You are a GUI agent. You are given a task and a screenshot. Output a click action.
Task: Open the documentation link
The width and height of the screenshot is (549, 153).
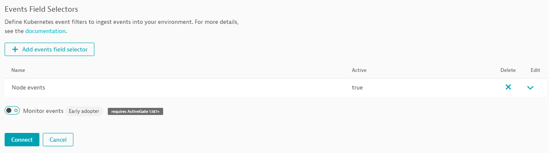pos(45,31)
